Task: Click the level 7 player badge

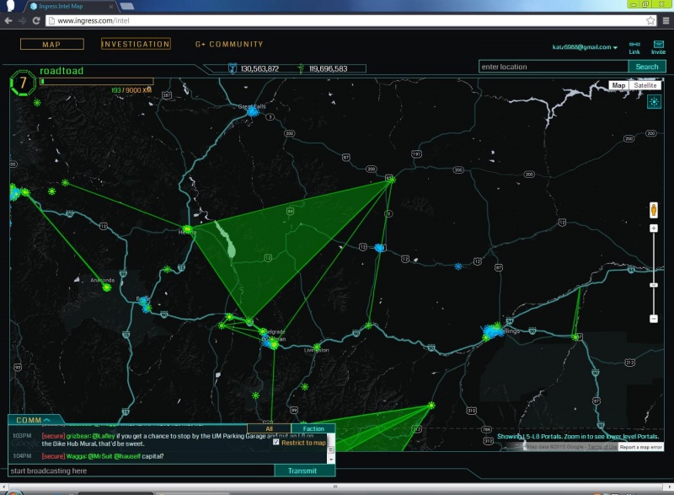Action: click(x=23, y=83)
